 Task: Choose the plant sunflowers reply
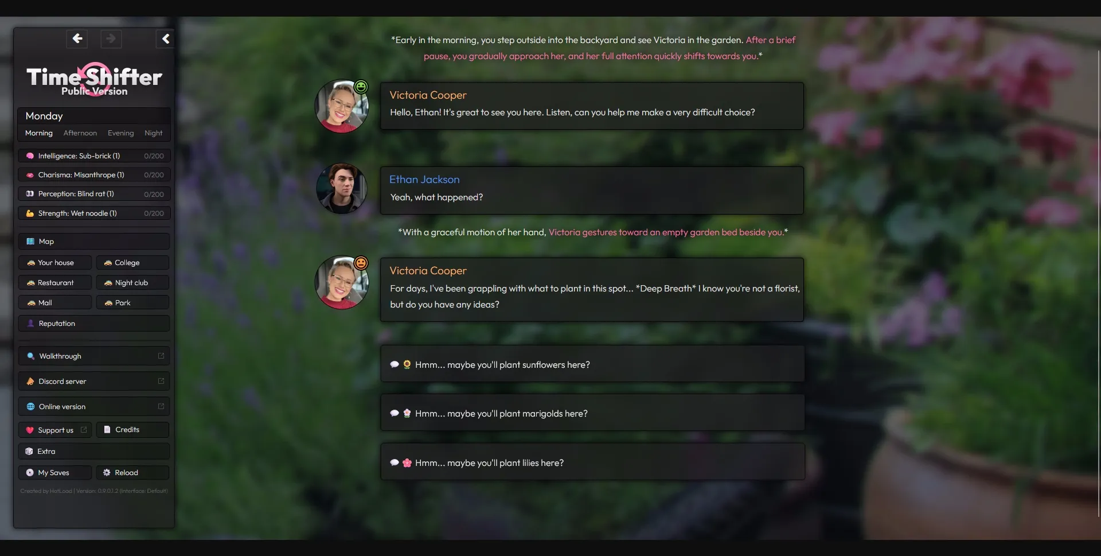[592, 364]
